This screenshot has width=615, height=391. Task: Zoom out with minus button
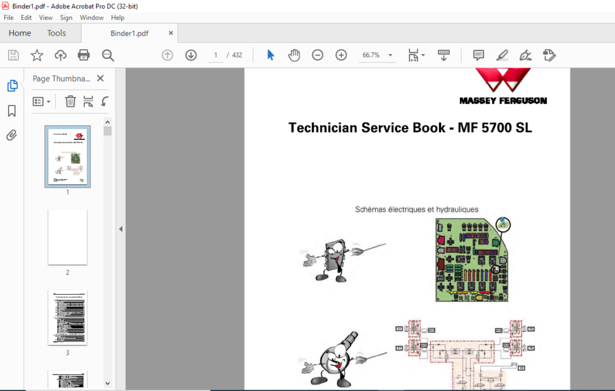tap(317, 55)
